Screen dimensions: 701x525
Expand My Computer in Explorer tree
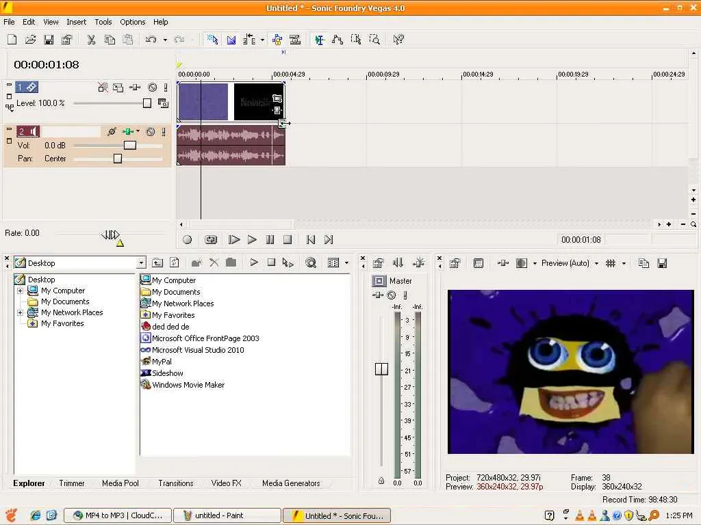pyautogui.click(x=20, y=291)
